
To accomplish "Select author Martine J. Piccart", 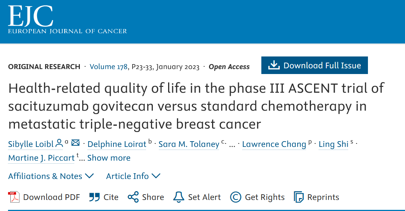I will coord(41,158).
